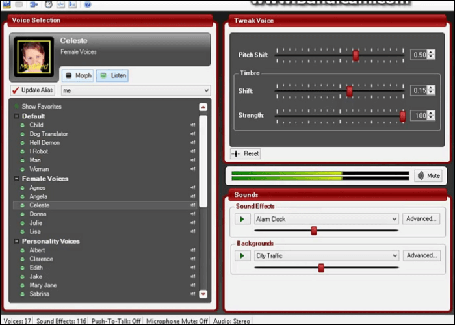This screenshot has width=455, height=325.
Task: Click 'Microphone Mute: Off' in the status bar
Action: pyautogui.click(x=177, y=321)
